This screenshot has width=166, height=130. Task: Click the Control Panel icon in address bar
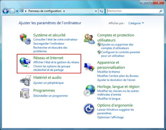pyautogui.click(x=22, y=11)
